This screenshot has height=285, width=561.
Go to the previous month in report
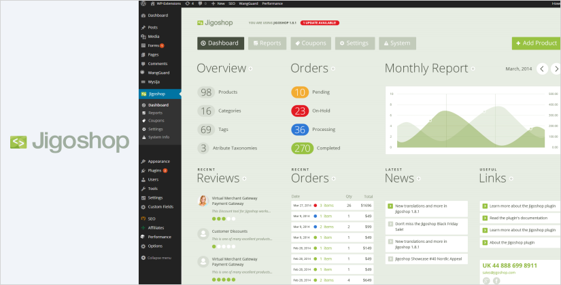click(542, 69)
